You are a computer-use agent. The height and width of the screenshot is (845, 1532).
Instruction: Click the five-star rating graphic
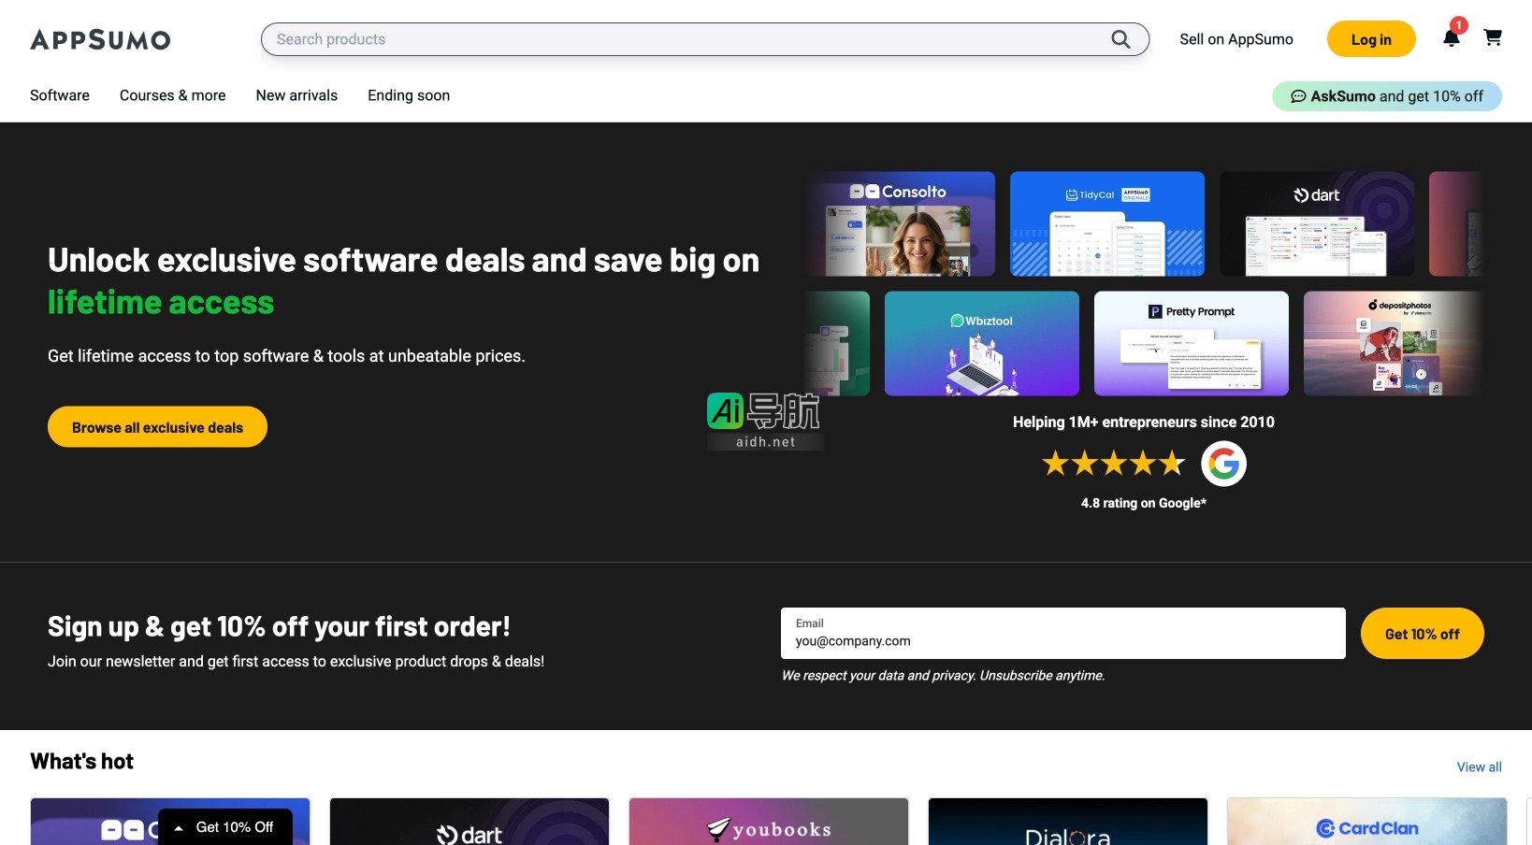tap(1113, 464)
